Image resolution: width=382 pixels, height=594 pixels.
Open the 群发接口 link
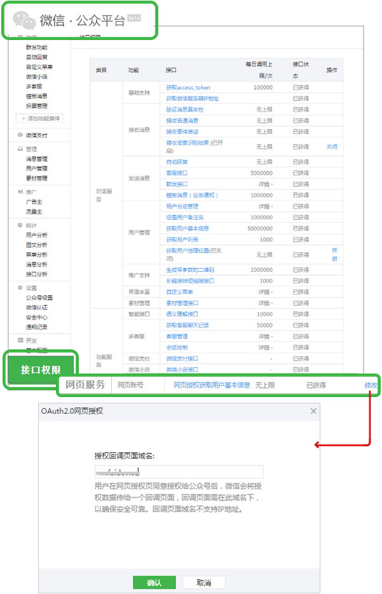[x=177, y=184]
